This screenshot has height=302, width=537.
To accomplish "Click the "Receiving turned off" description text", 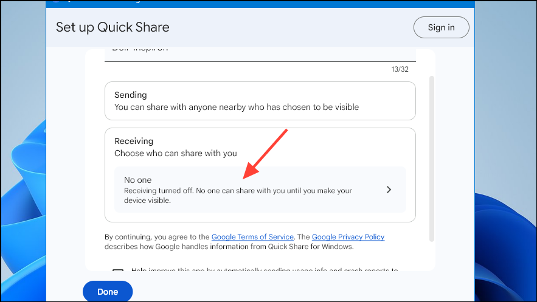I will pyautogui.click(x=238, y=195).
